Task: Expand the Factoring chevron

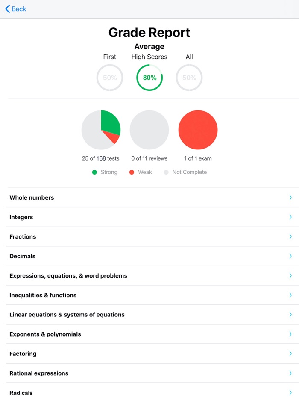Action: pyautogui.click(x=290, y=354)
